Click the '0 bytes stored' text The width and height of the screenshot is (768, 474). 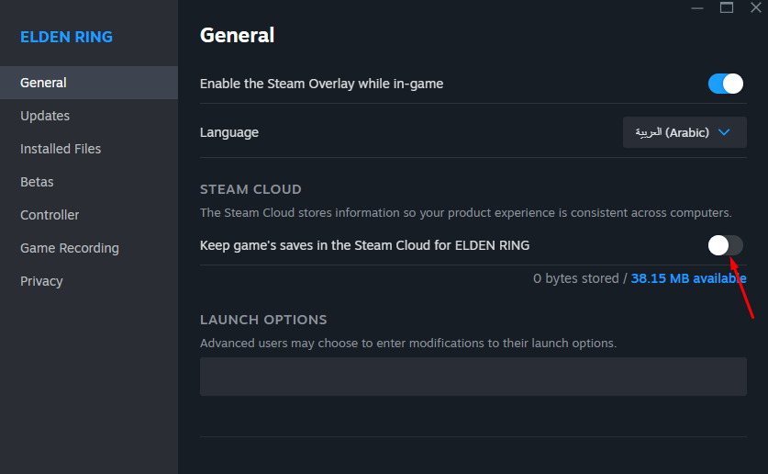(x=575, y=278)
